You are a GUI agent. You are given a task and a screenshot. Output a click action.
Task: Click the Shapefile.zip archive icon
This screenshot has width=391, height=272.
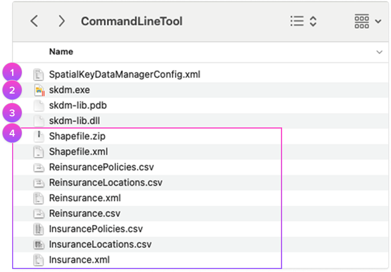tap(39, 137)
